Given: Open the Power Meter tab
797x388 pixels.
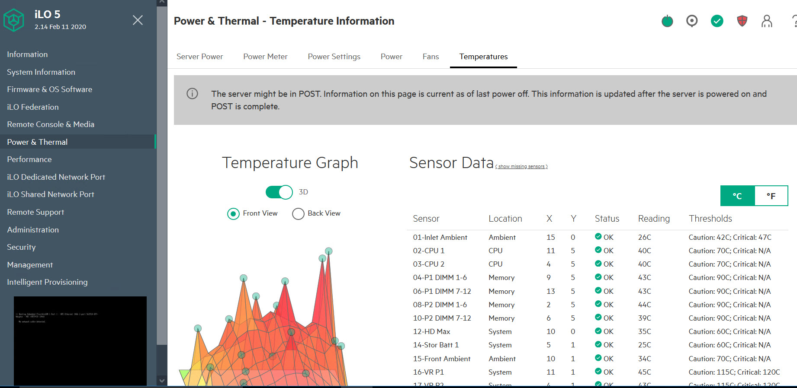Looking at the screenshot, I should click(265, 57).
